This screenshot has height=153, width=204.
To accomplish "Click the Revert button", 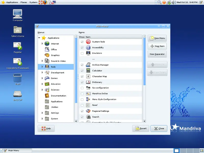I will [141, 129].
